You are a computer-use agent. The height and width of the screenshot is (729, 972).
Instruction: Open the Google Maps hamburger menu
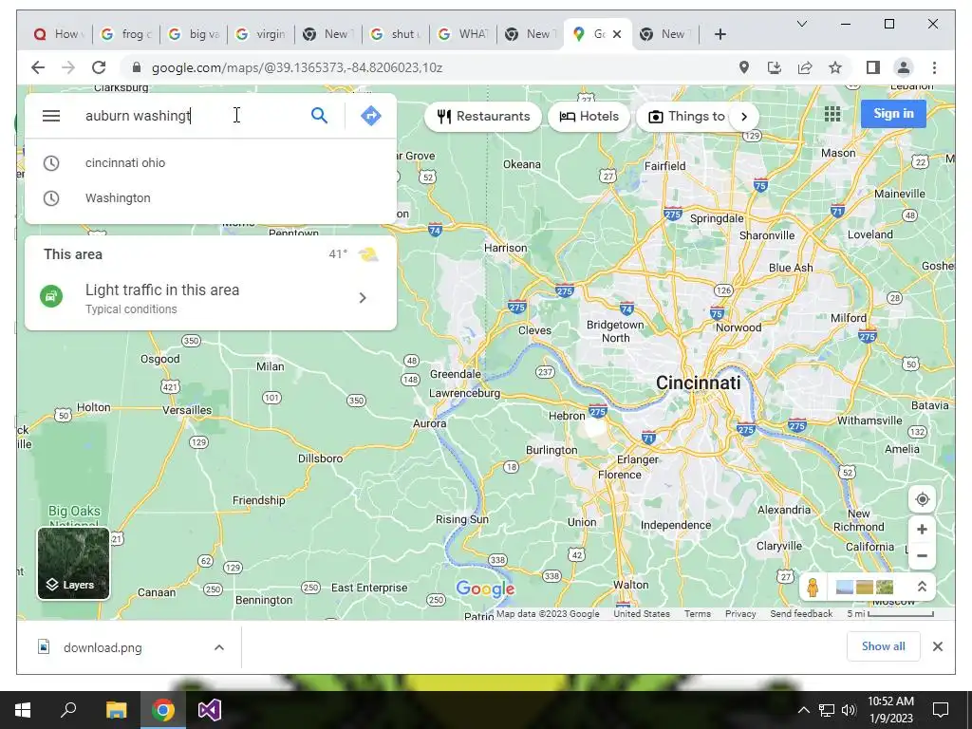pyautogui.click(x=51, y=116)
